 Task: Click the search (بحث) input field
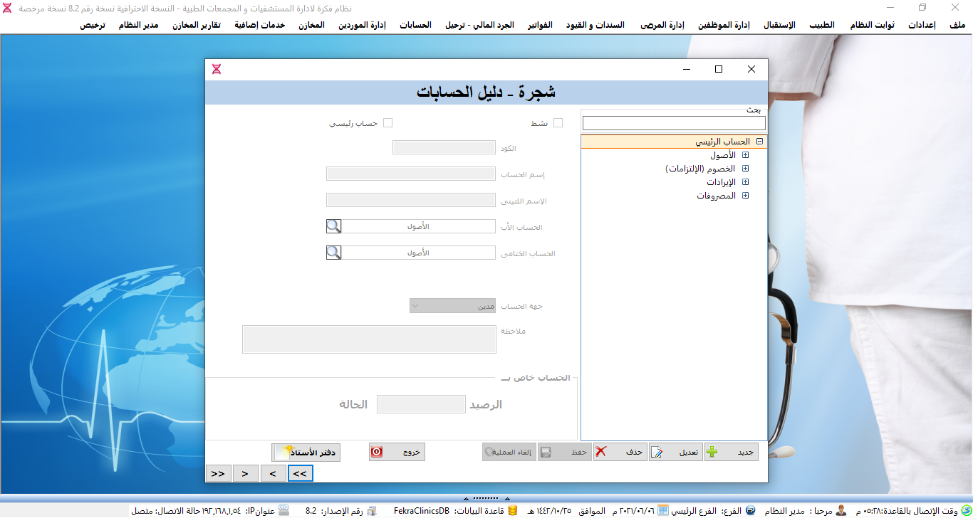tap(674, 124)
